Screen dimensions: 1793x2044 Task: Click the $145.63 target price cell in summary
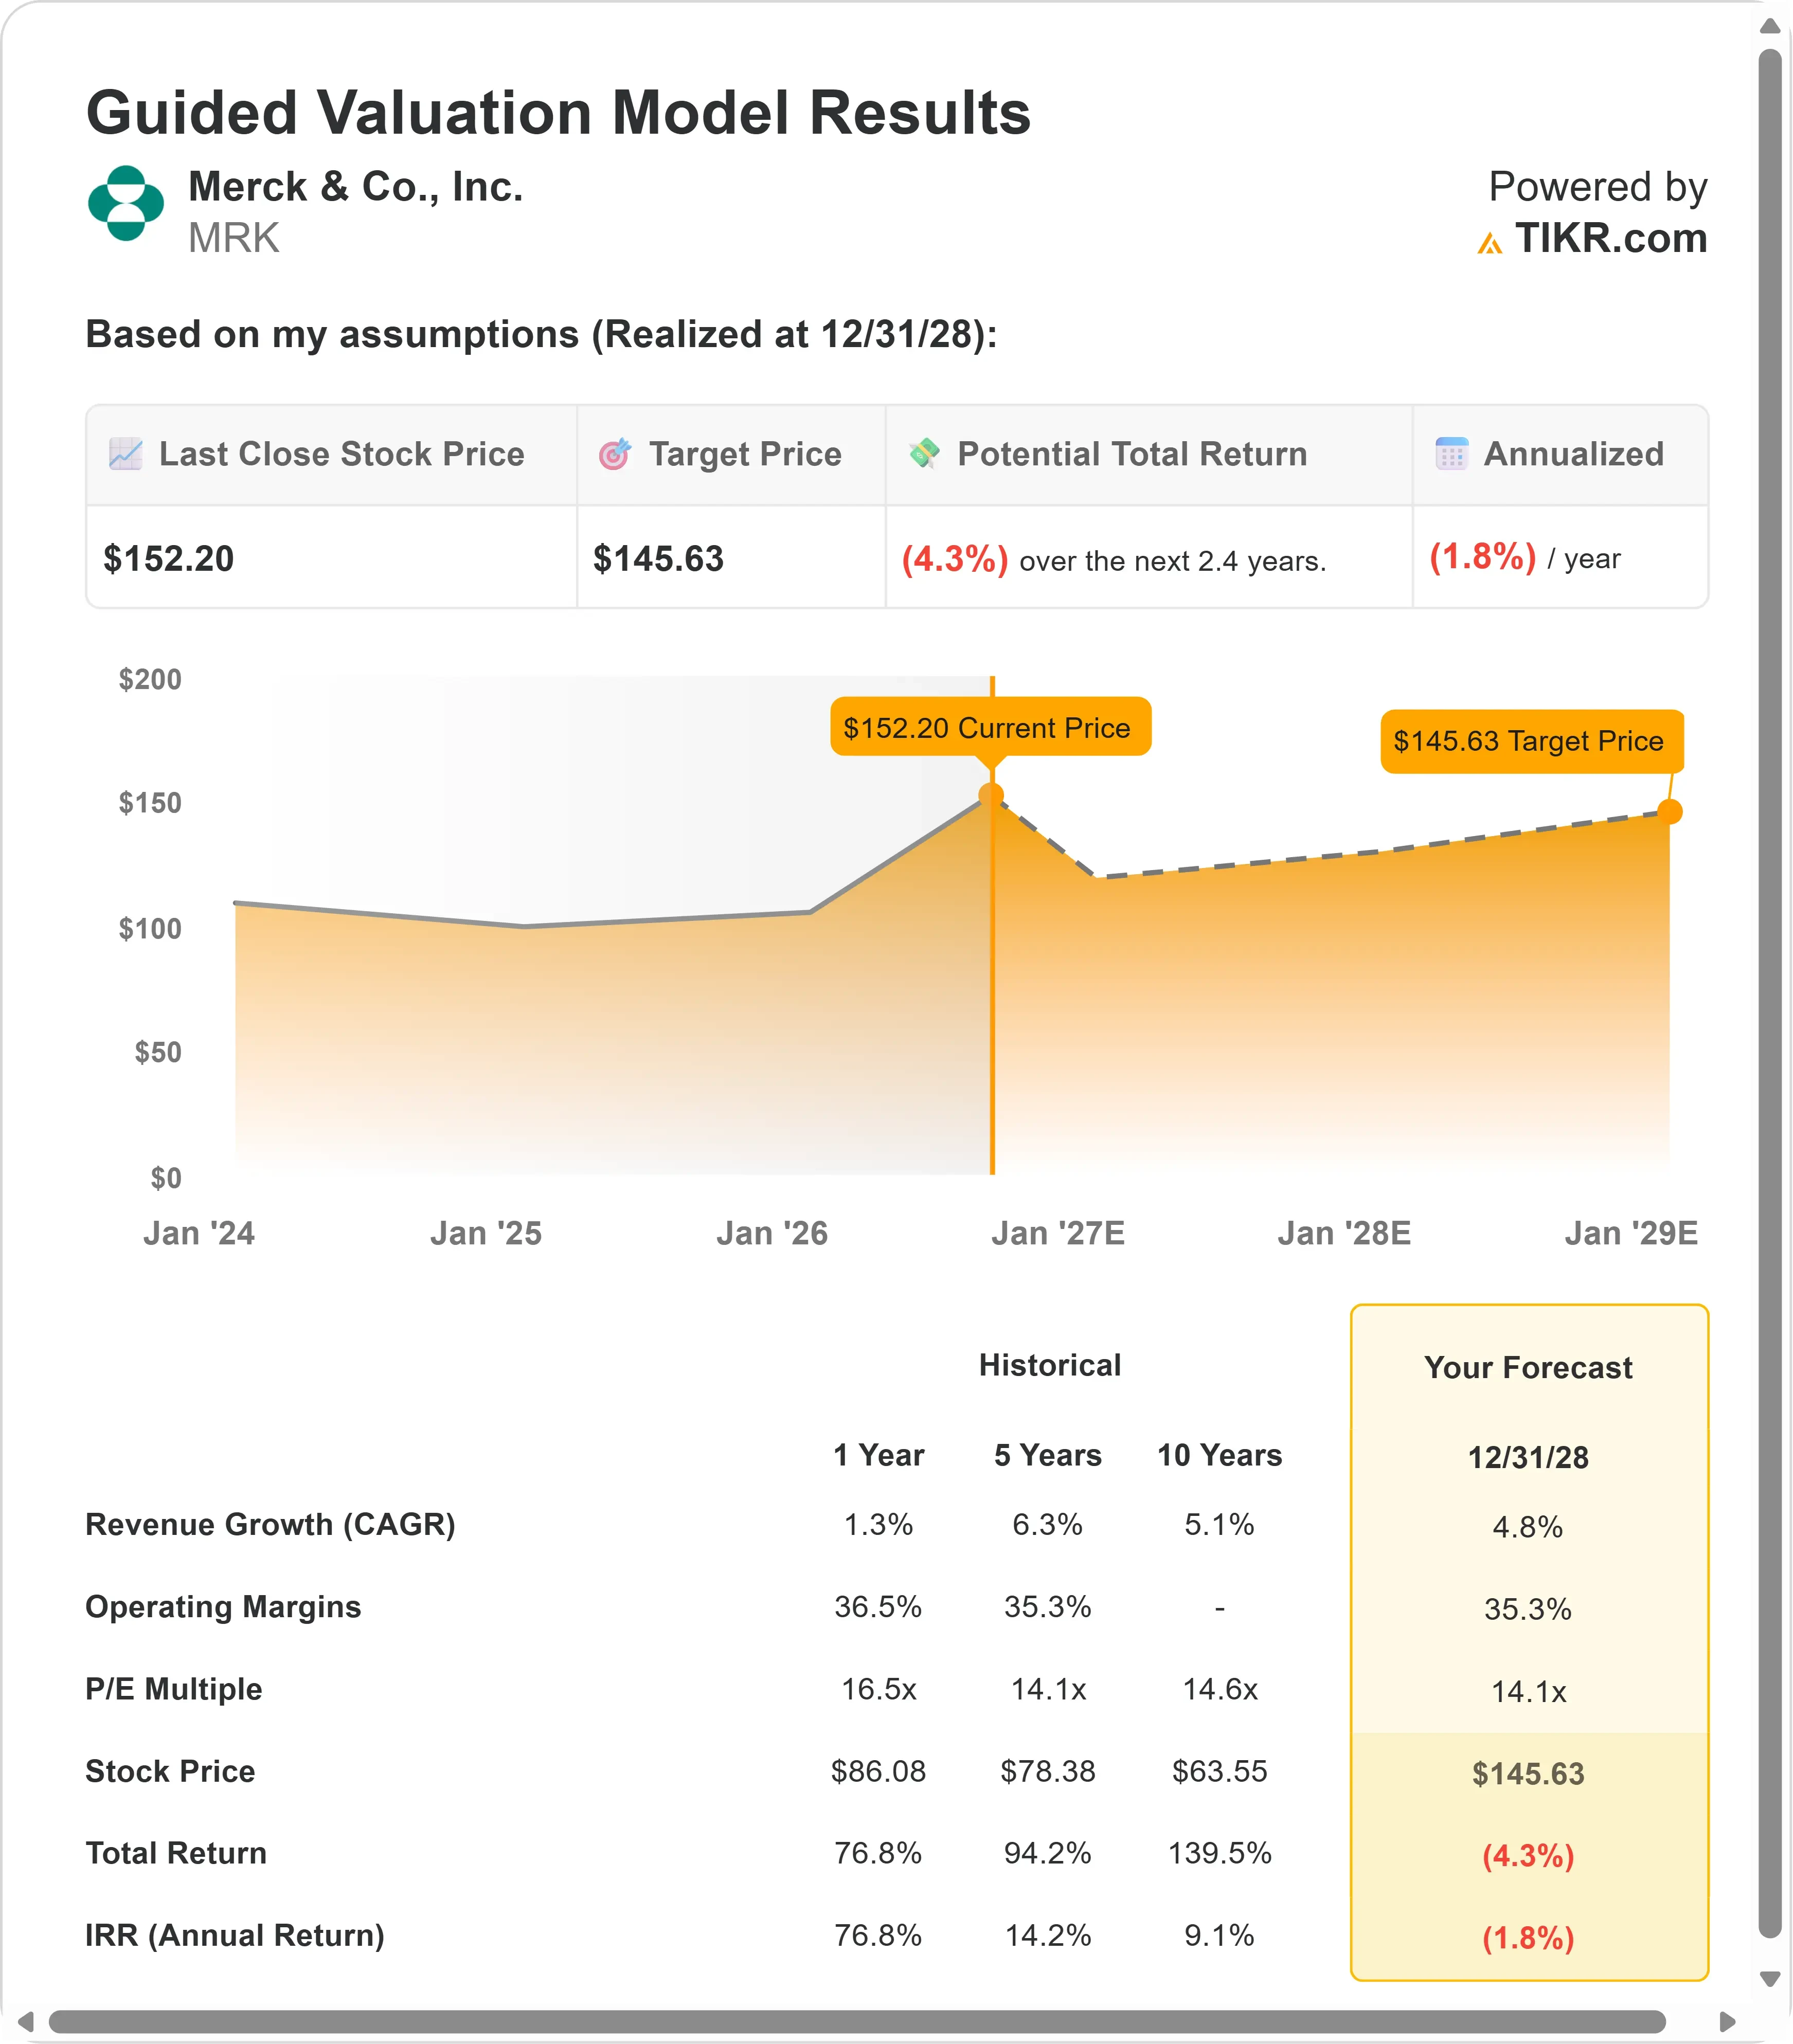pyautogui.click(x=658, y=559)
